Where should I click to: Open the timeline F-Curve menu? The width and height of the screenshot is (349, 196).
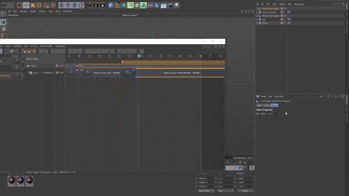click(33, 46)
